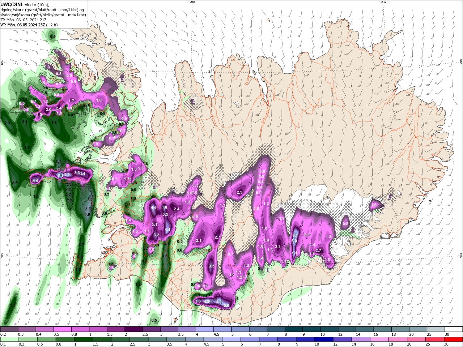This screenshot has height=347, width=463.
Task: Pick the dark green rain swatch between 1 and 1.5
Action: click(83, 339)
